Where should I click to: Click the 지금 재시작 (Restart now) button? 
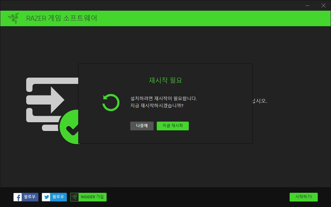tap(173, 126)
